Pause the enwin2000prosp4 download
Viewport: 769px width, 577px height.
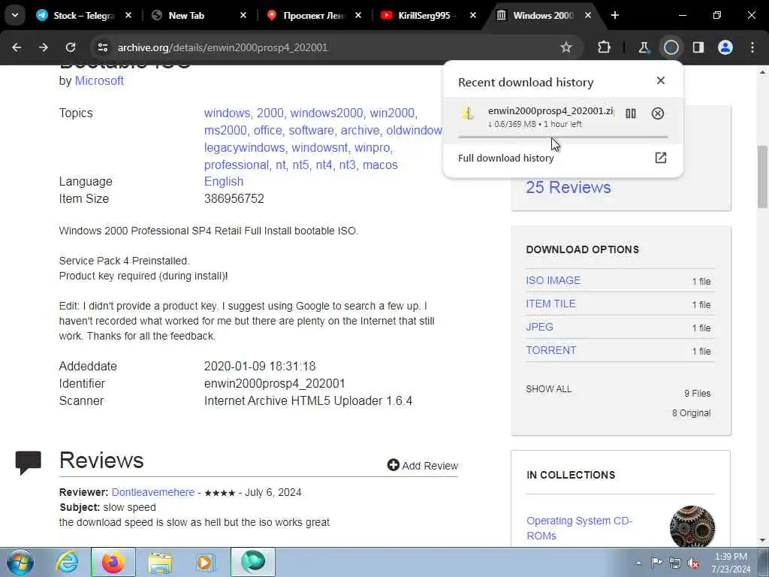pyautogui.click(x=631, y=114)
